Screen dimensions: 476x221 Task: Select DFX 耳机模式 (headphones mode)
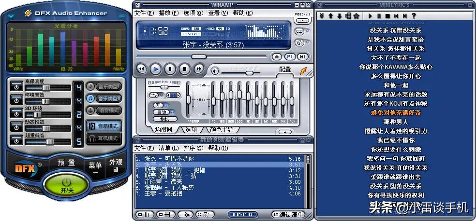[104, 138]
